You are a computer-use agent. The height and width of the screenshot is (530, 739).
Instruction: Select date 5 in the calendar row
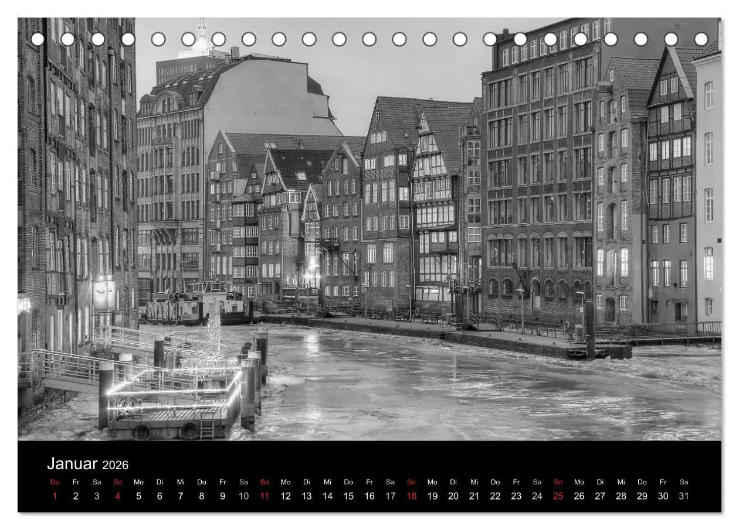point(139,496)
